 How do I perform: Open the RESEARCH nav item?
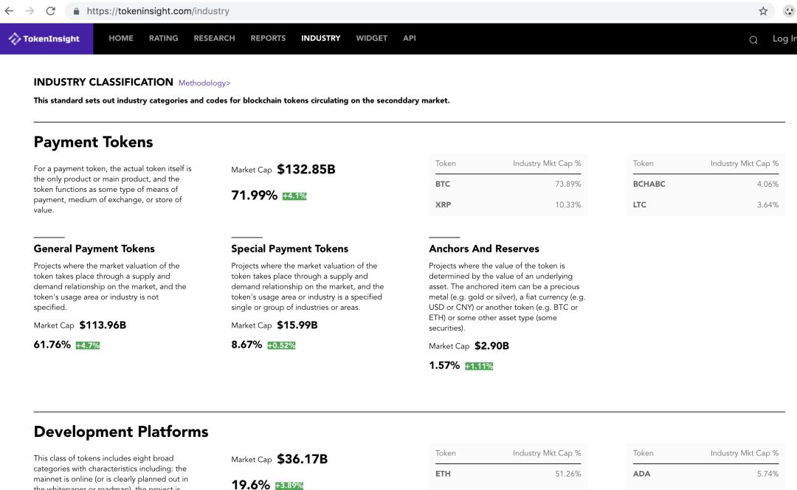coord(214,38)
